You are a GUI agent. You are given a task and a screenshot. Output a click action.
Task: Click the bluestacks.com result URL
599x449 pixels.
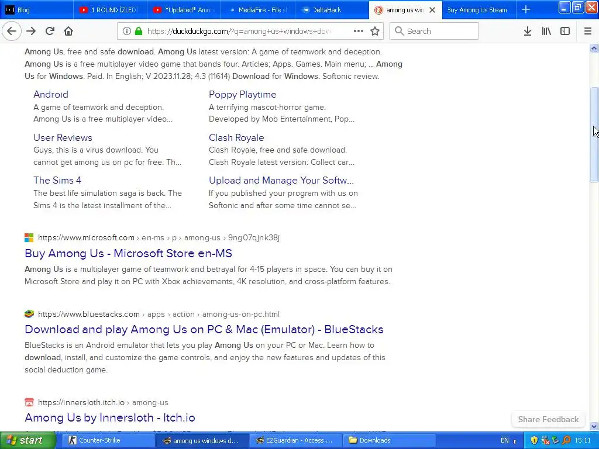pos(159,314)
